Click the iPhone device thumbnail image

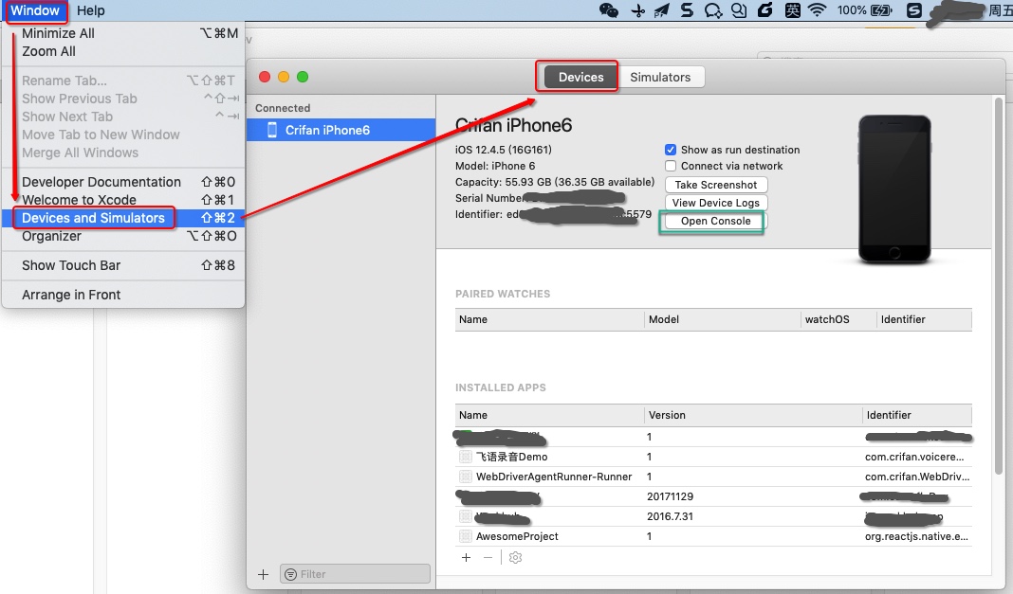click(x=894, y=189)
